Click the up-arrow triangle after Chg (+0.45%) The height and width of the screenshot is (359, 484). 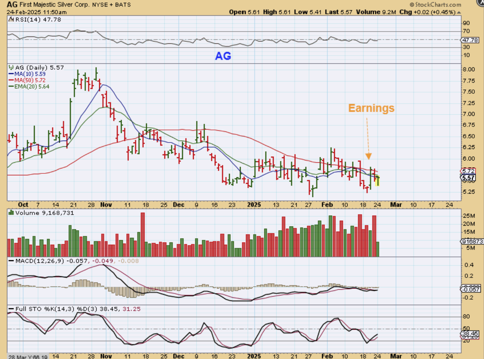459,12
